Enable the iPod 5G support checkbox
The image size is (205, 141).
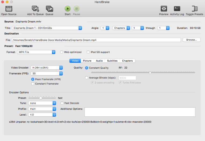tap(88, 52)
